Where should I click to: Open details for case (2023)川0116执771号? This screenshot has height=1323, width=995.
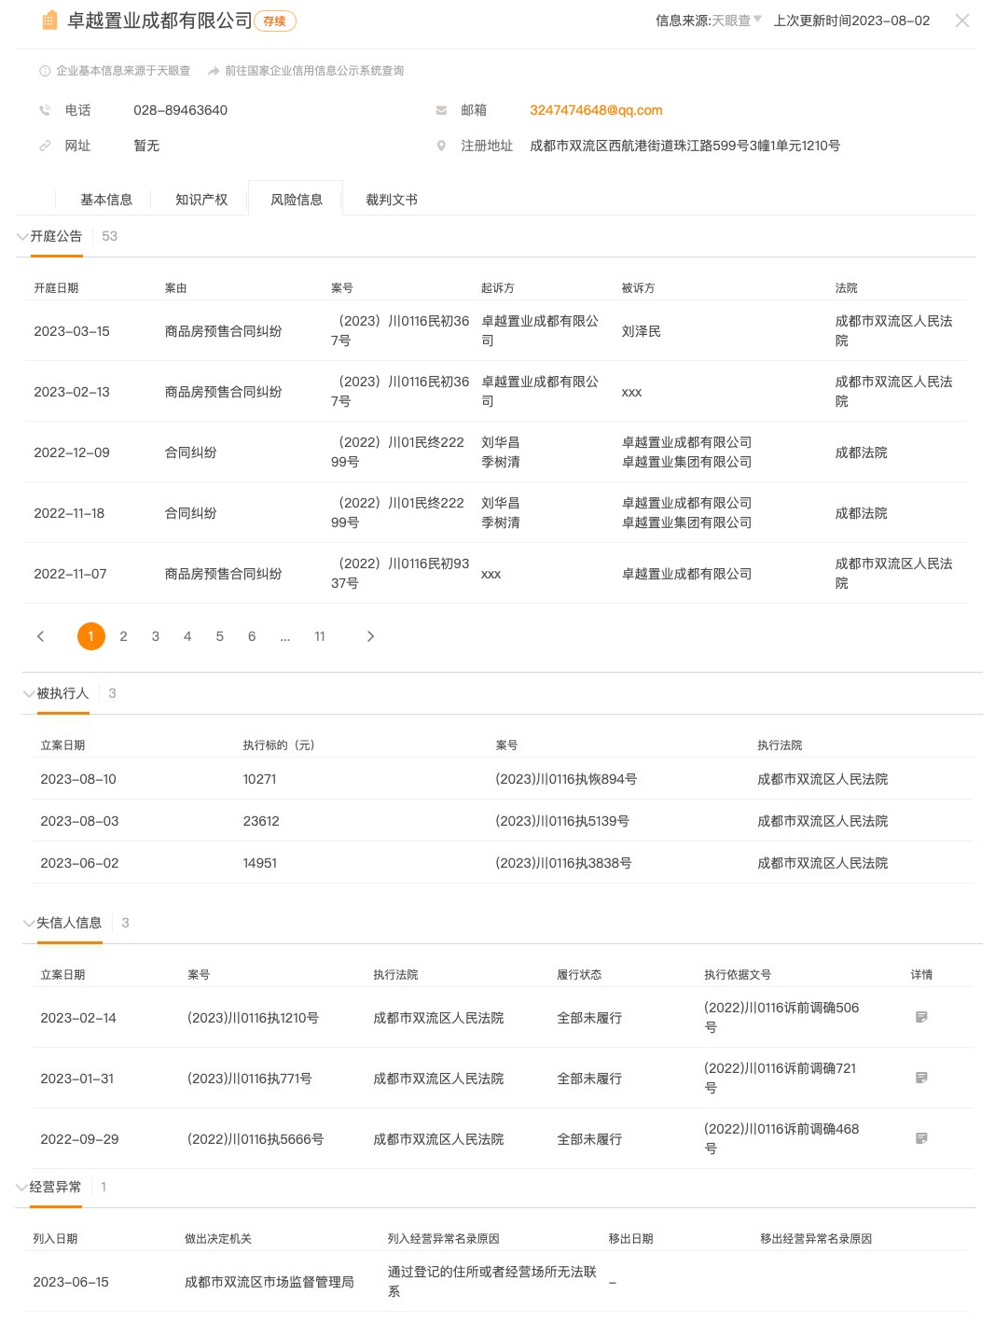[x=921, y=1078]
